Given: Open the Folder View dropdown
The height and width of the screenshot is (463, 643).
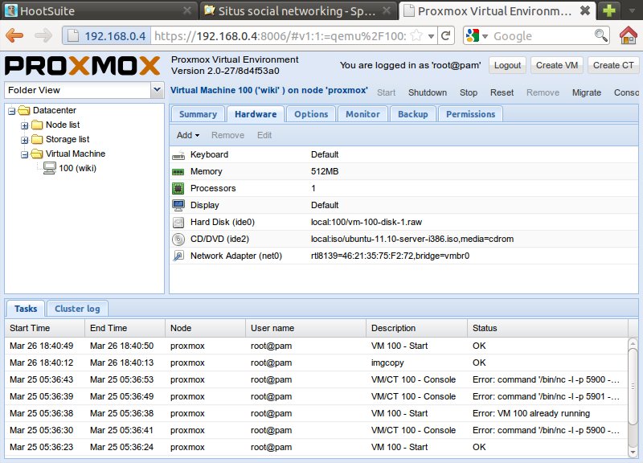Looking at the screenshot, I should click(156, 90).
